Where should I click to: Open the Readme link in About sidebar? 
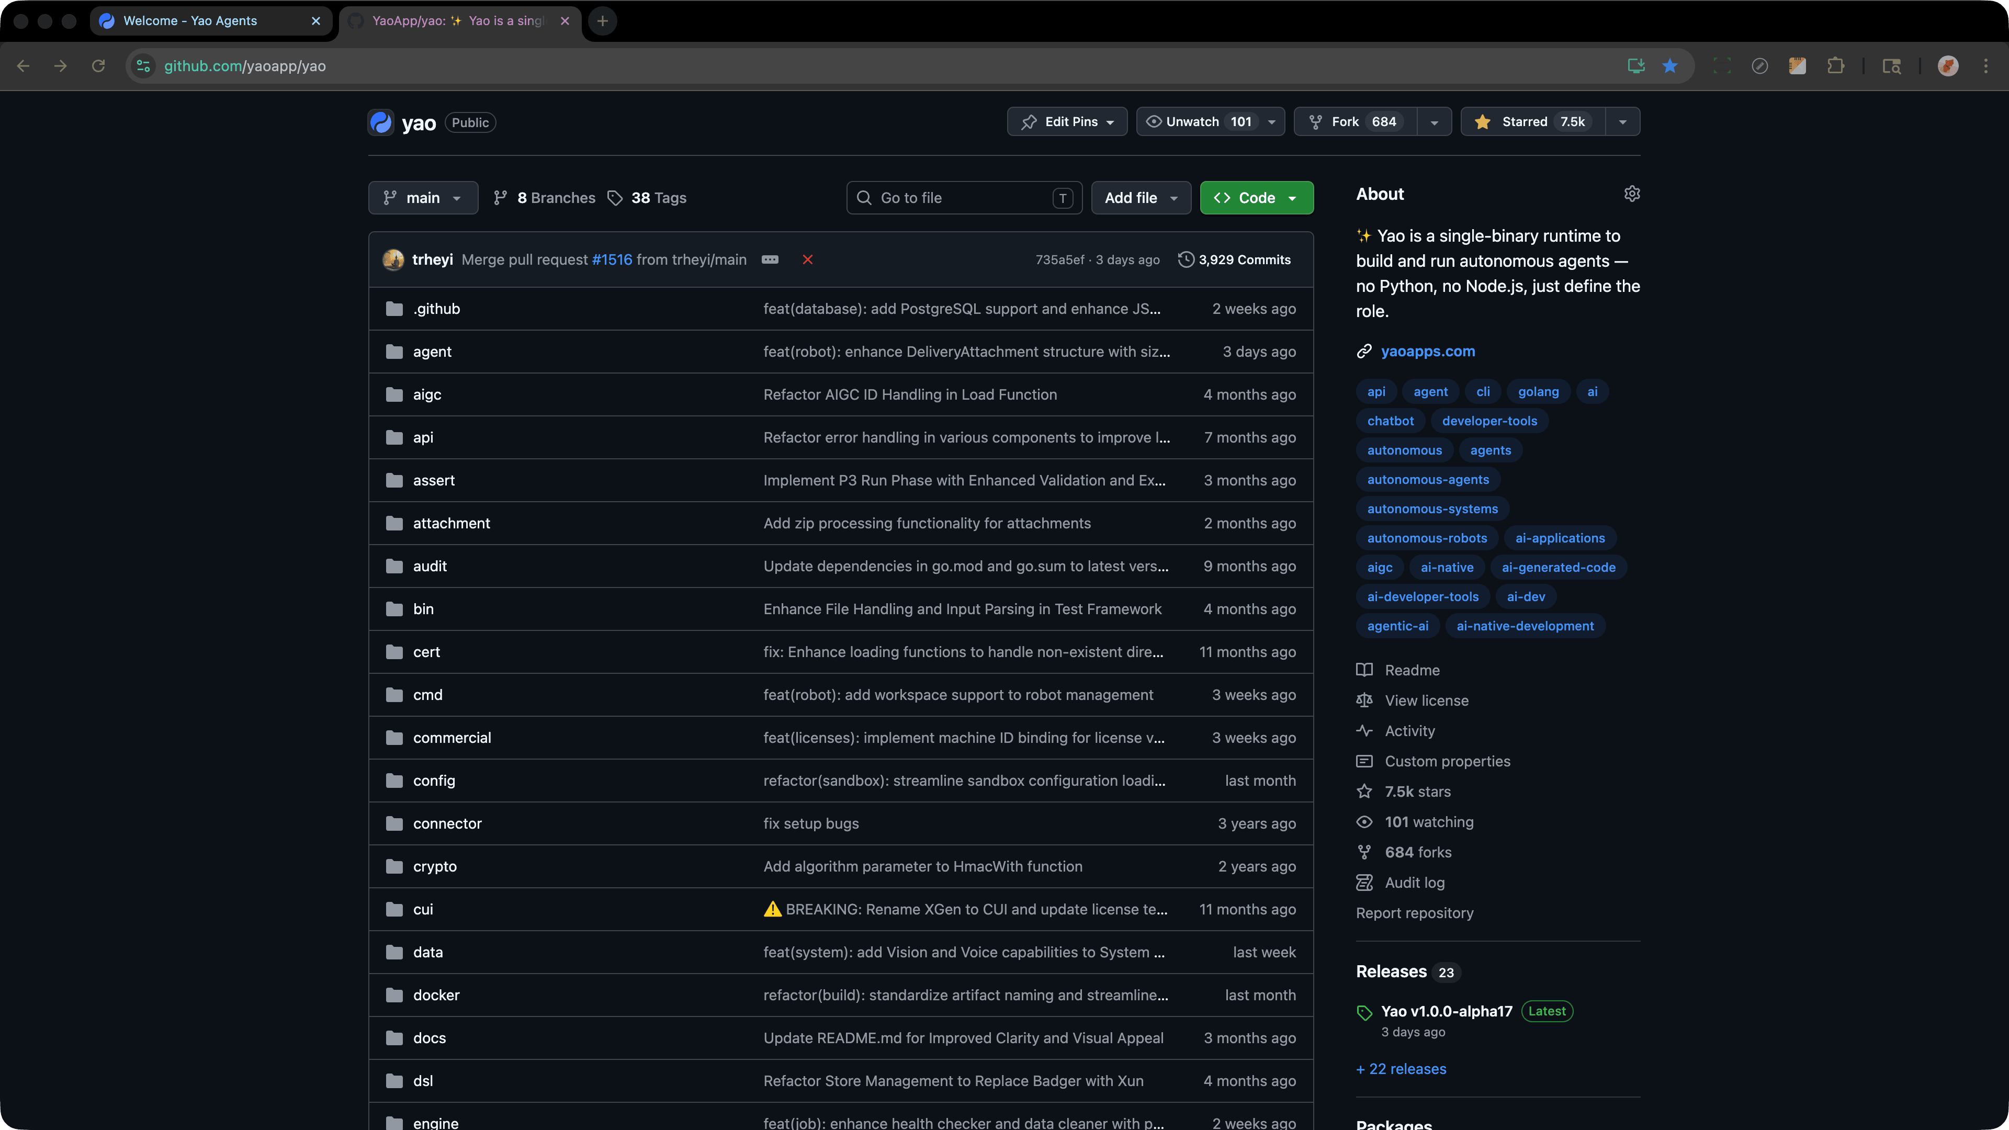[x=1412, y=670]
